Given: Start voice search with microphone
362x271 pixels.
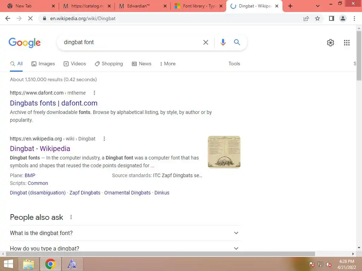Looking at the screenshot, I should (223, 42).
